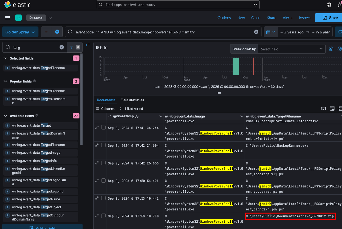Open the hamburger navigation menu
The width and height of the screenshot is (342, 229).
(x=8, y=18)
